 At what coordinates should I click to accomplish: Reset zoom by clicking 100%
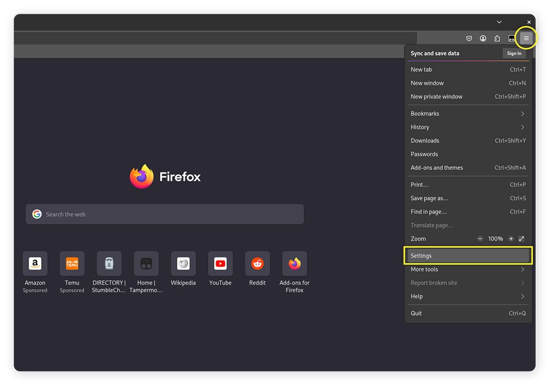[x=495, y=239]
